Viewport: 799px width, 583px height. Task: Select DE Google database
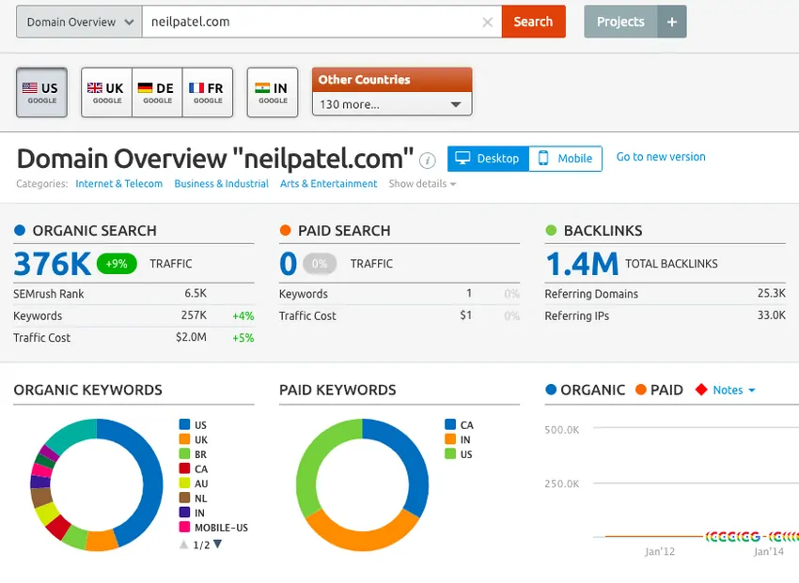157,93
